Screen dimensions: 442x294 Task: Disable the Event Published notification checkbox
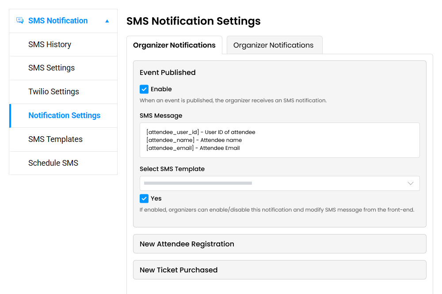(x=144, y=89)
